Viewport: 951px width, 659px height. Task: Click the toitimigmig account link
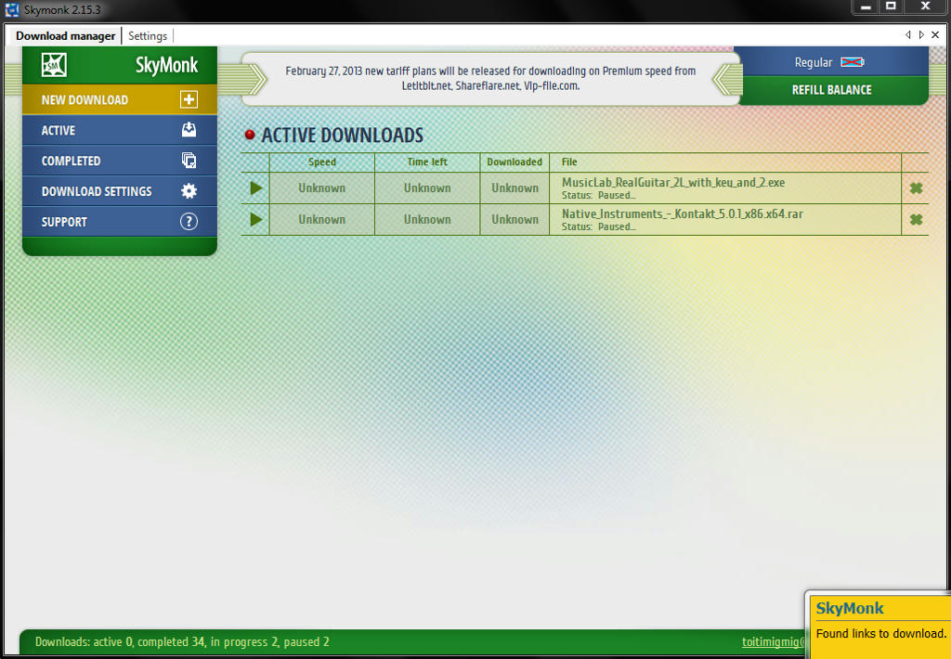[x=774, y=642]
